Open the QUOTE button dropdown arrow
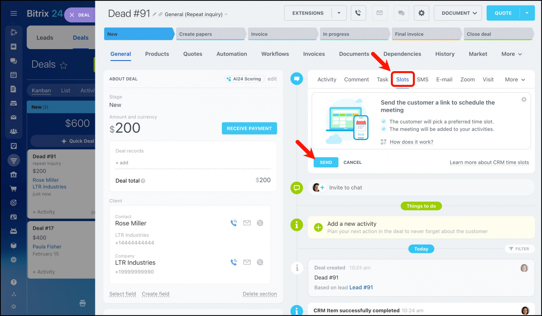 527,13
